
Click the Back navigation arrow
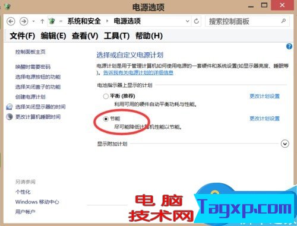click(x=11, y=21)
